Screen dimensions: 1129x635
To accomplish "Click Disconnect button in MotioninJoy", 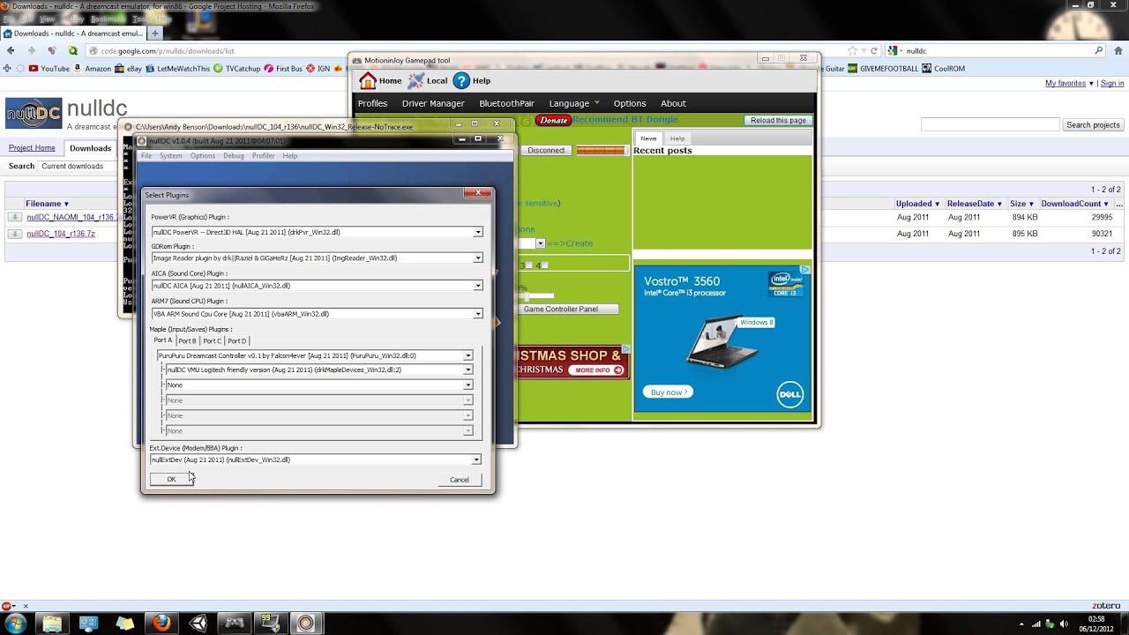I will point(546,151).
